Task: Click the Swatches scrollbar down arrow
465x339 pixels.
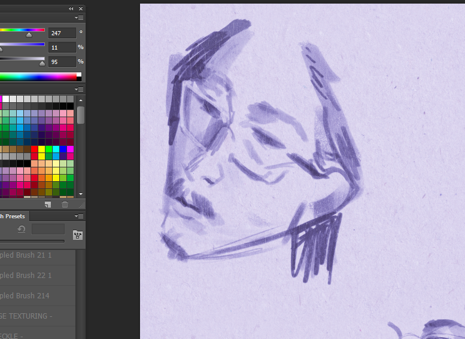Action: pos(81,194)
